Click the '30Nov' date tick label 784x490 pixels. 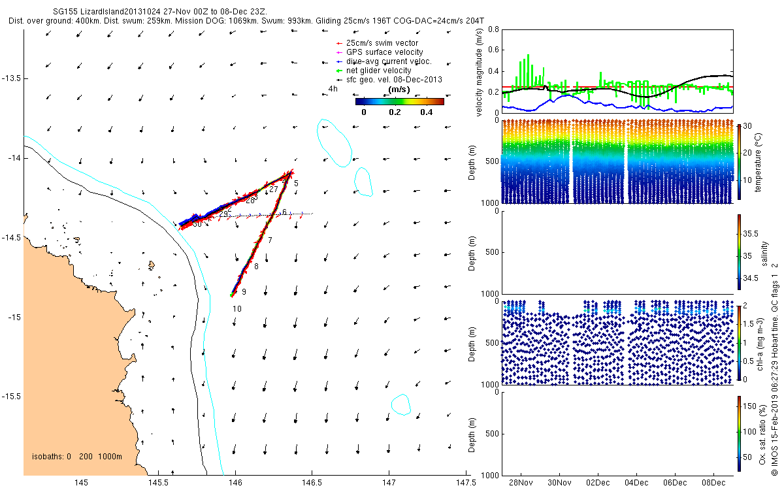(x=559, y=483)
